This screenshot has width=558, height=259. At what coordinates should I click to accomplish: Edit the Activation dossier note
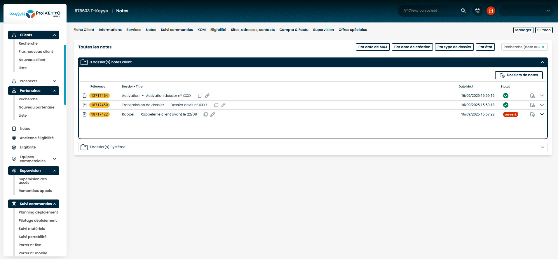point(207,96)
